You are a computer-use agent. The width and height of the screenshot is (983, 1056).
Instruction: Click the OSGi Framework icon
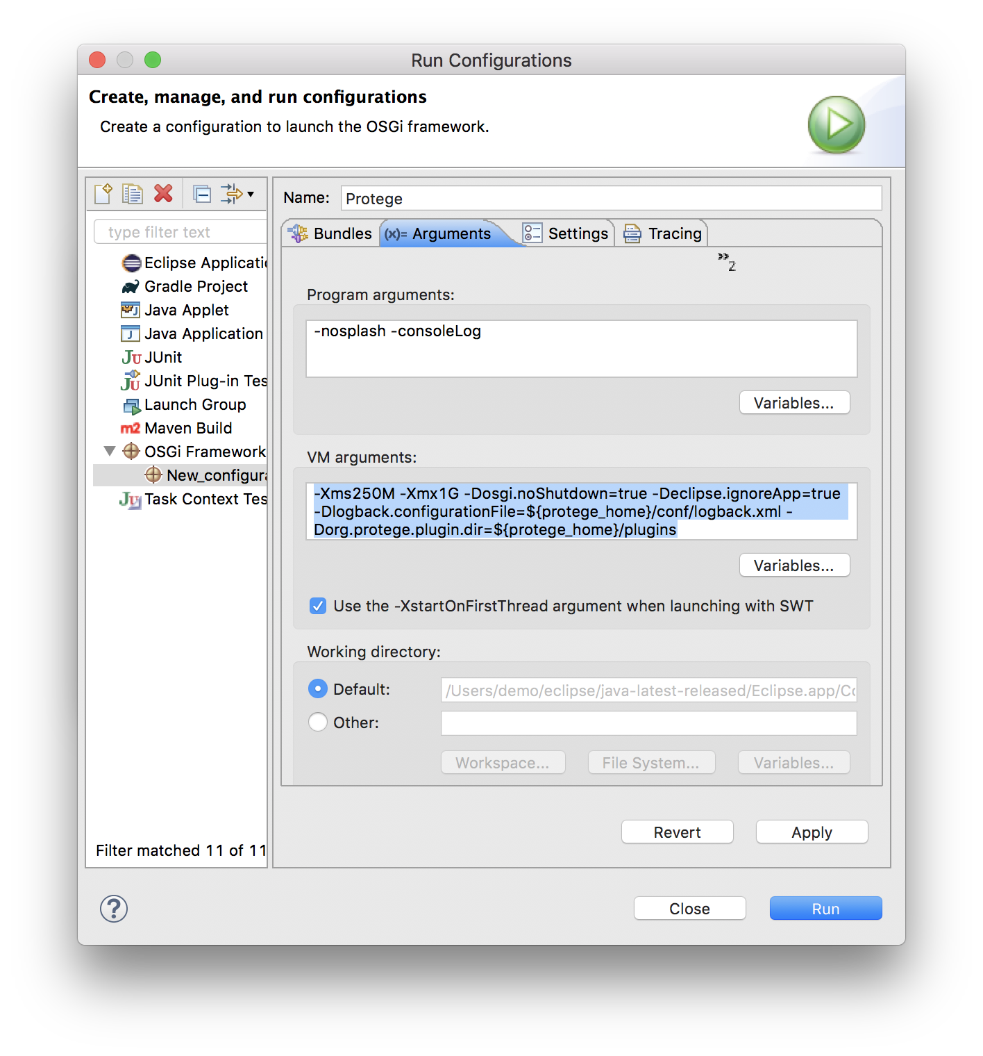tap(131, 452)
